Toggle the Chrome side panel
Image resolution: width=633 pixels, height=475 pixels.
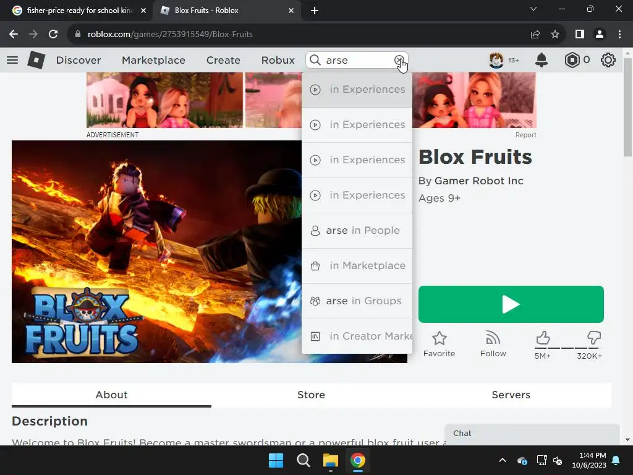tap(580, 35)
